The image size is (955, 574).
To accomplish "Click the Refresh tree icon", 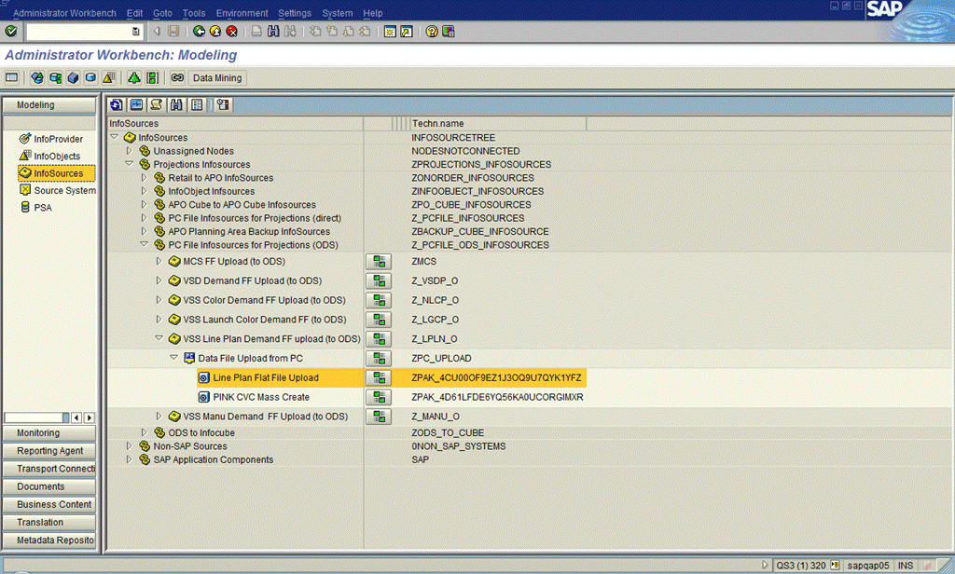I will point(117,104).
